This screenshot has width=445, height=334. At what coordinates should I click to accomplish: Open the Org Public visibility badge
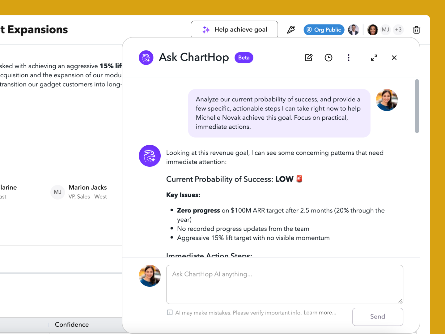[324, 30]
